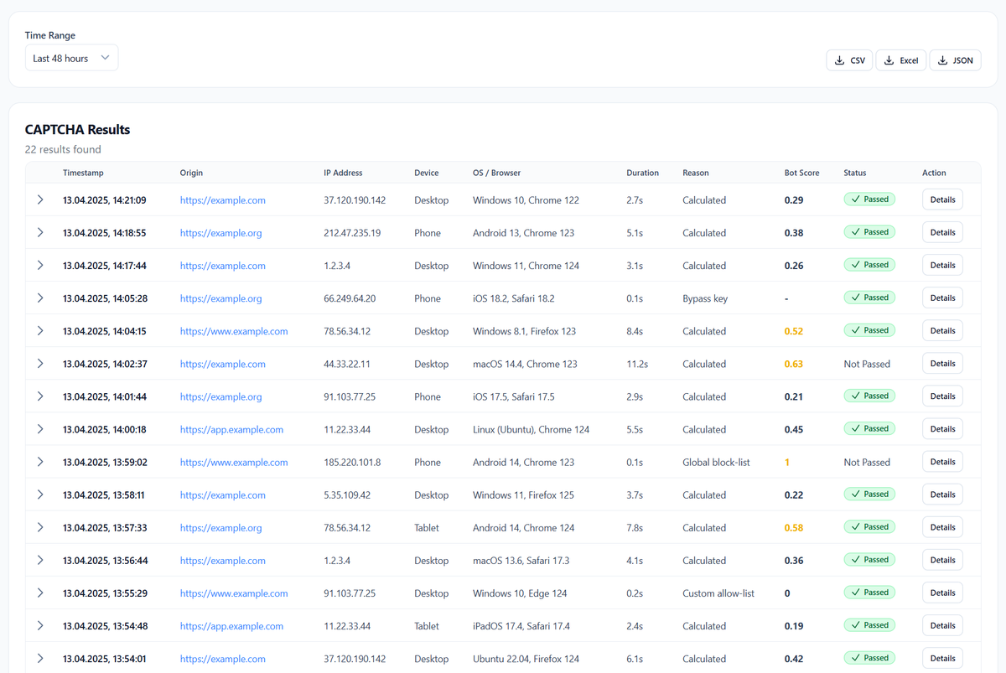The width and height of the screenshot is (1006, 673).
Task: Export results as JSON
Action: (955, 60)
